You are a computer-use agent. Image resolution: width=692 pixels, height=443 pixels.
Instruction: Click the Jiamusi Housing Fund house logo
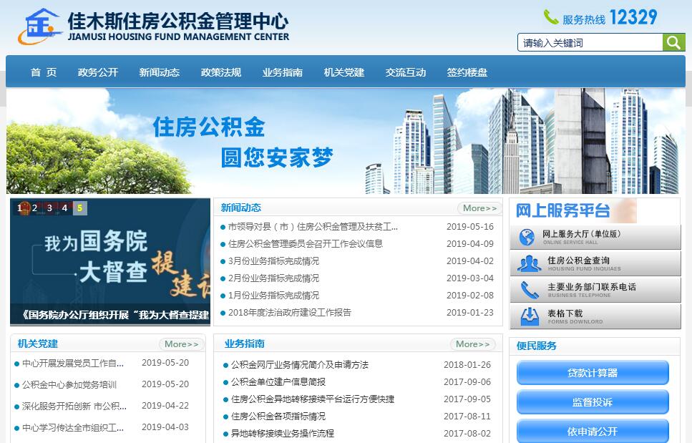(39, 27)
